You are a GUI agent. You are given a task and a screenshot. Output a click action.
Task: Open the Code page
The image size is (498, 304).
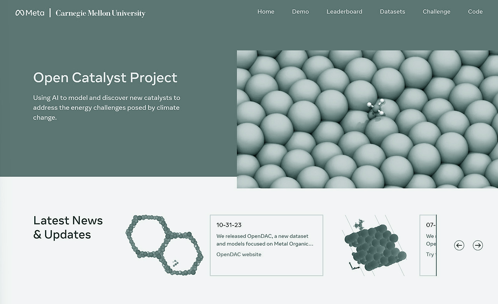475,12
